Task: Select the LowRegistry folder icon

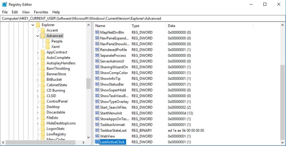Action: 43,134
